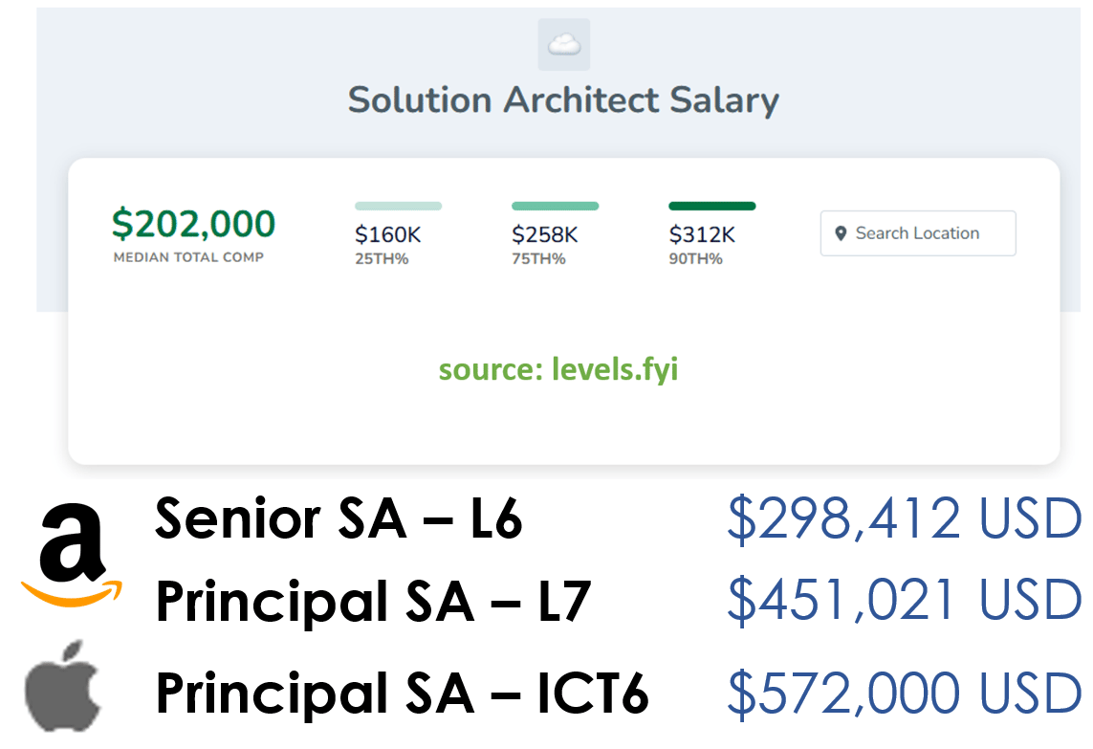The height and width of the screenshot is (749, 1093).
Task: Open the source: levels.fyi link
Action: tap(558, 369)
